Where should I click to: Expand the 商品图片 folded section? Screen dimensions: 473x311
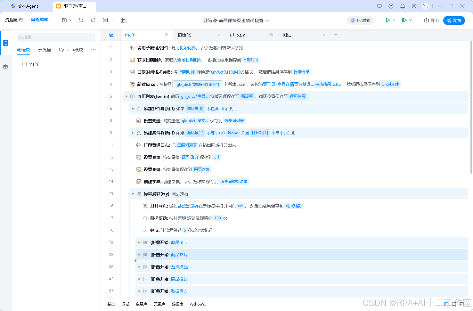139,255
